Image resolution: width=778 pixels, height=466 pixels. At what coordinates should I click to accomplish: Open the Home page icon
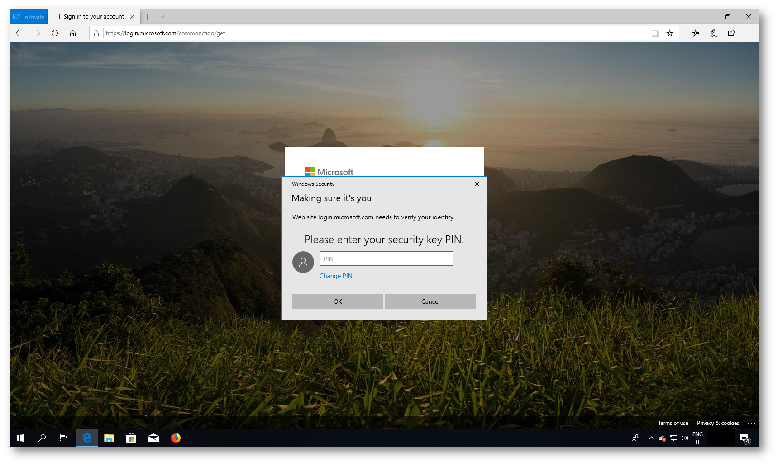click(73, 33)
